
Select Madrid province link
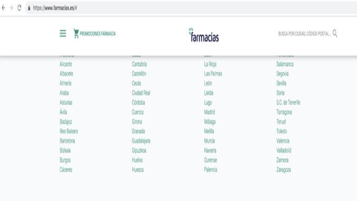pyautogui.click(x=210, y=112)
